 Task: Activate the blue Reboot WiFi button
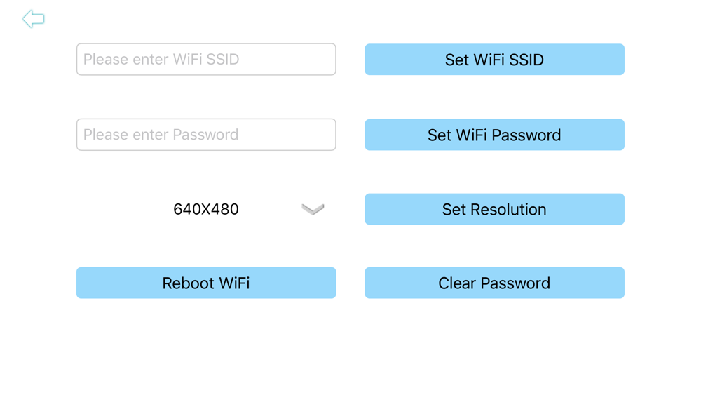click(206, 283)
